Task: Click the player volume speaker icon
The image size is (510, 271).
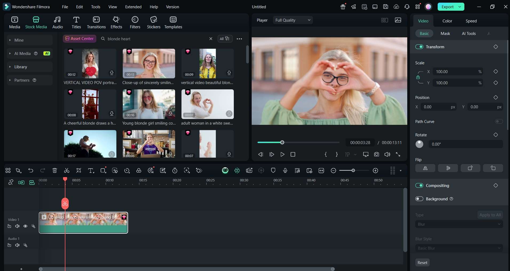Action: pos(387,154)
